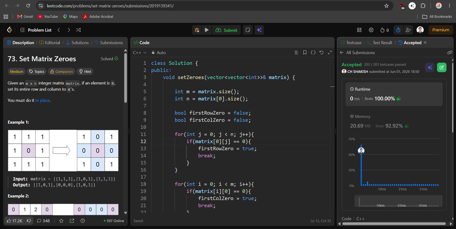Click the LeetCode logo icon
This screenshot has width=456, height=229.
pos(10,30)
